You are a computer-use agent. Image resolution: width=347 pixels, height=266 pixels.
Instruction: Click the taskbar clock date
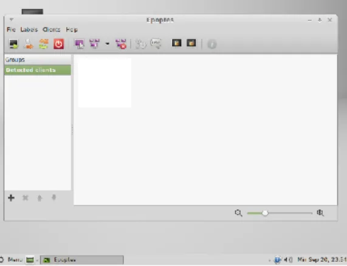pos(322,259)
